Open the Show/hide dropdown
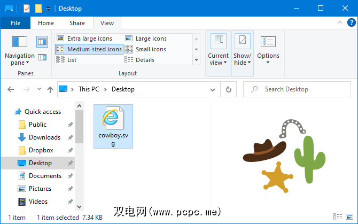 pyautogui.click(x=243, y=53)
